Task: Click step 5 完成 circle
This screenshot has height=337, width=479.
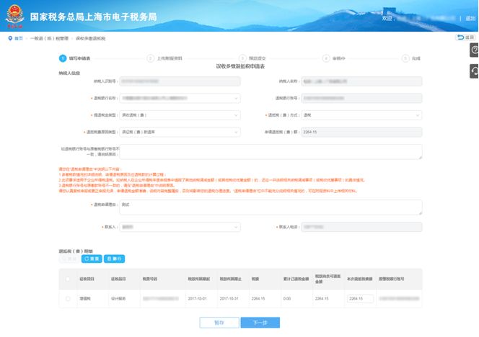Action: pos(405,58)
